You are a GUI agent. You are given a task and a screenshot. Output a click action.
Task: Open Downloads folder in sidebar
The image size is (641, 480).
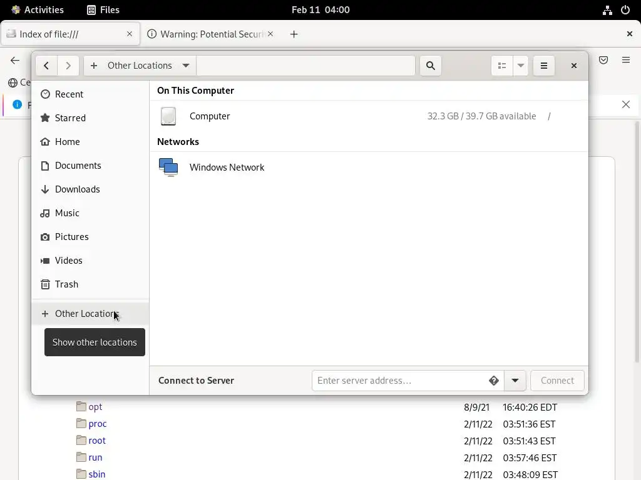(x=90, y=189)
